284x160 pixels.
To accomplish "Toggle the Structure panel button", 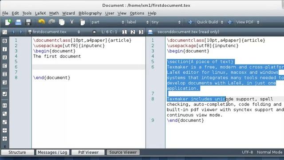I will pos(17,152).
